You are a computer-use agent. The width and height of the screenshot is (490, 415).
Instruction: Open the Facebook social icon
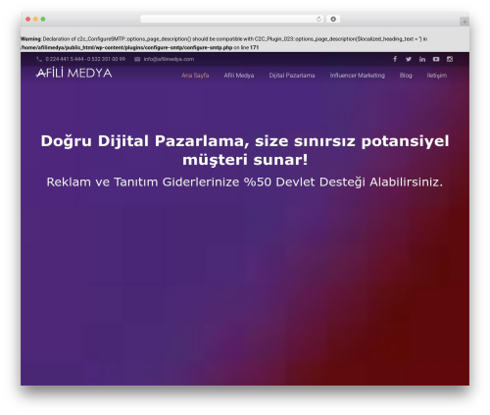[x=395, y=59]
